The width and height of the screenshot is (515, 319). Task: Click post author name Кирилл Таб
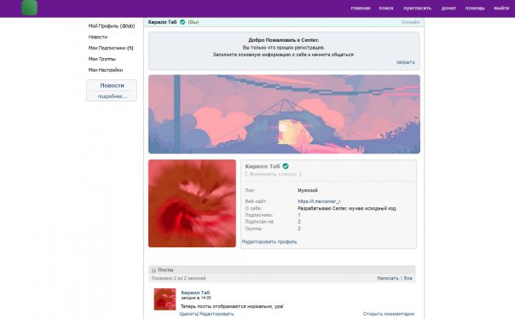195,293
